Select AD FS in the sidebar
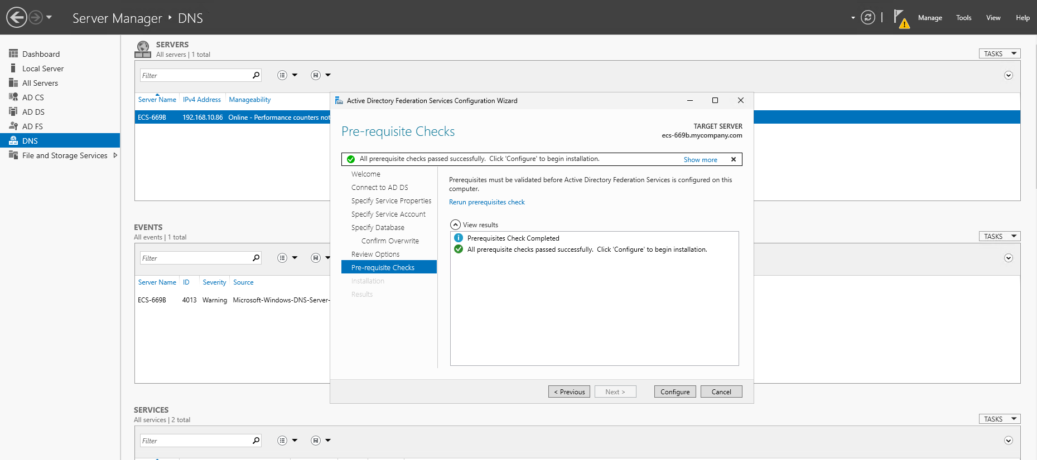1037x460 pixels. pos(32,126)
